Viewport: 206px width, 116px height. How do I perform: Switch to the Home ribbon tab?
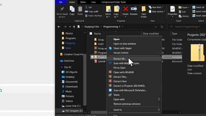point(72,2)
